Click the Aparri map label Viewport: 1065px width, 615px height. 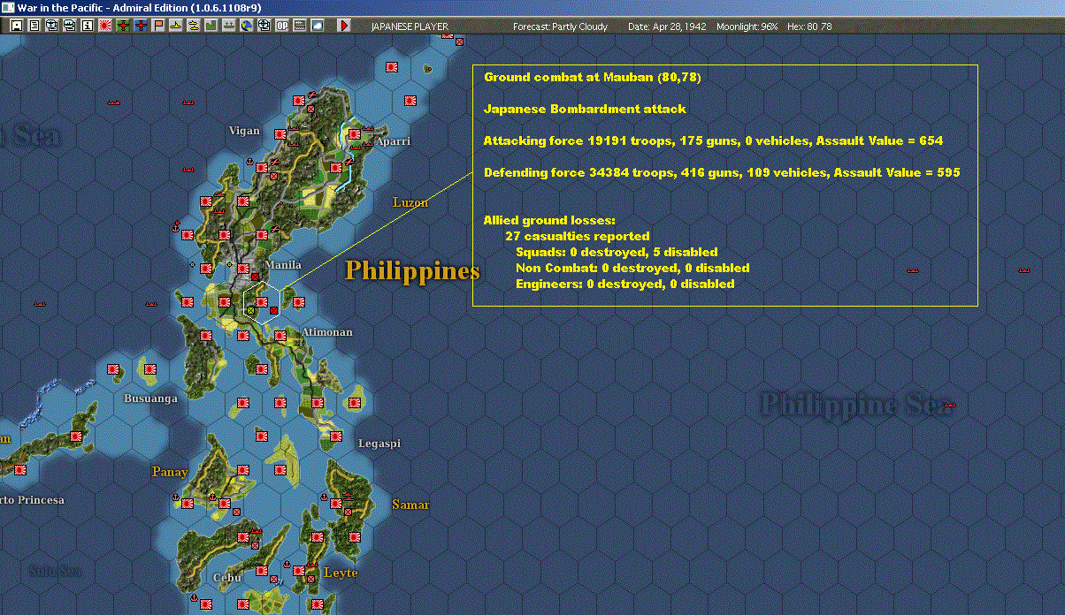point(393,141)
